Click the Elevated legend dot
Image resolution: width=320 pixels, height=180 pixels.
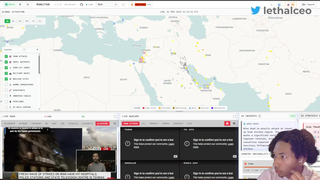coord(159,108)
